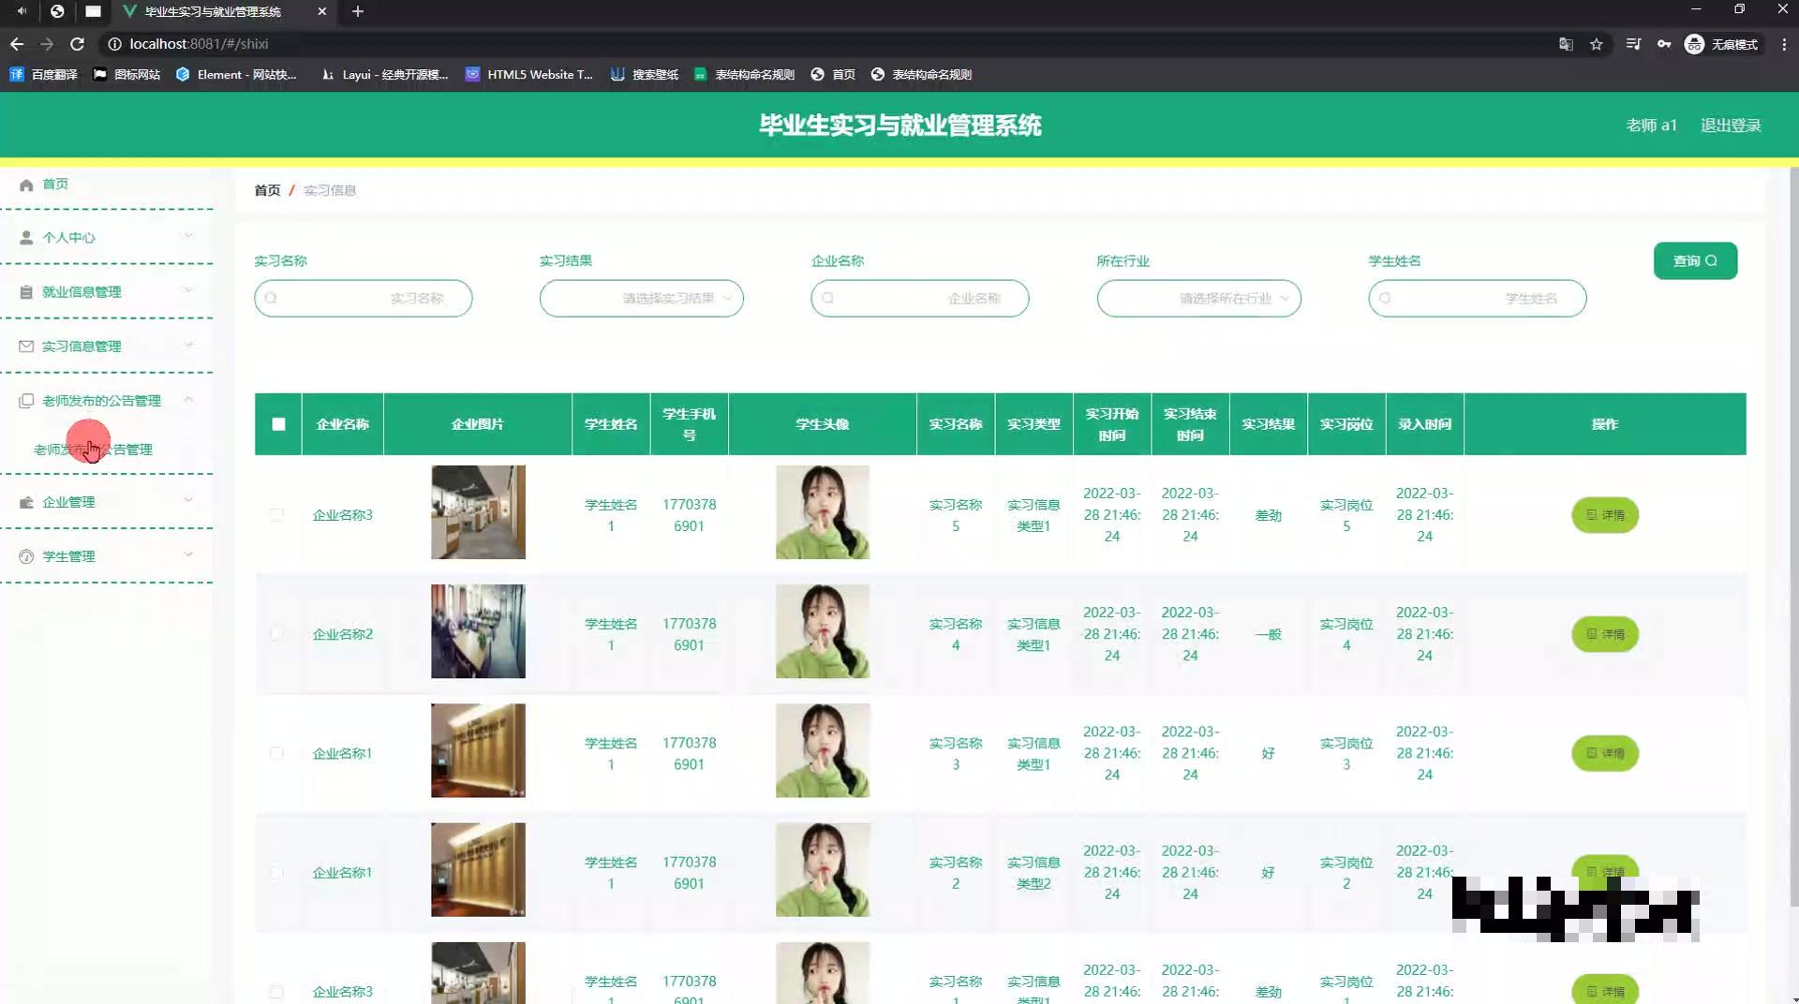1799x1004 pixels.
Task: Click company image of 企业名称2 row
Action: coord(478,631)
